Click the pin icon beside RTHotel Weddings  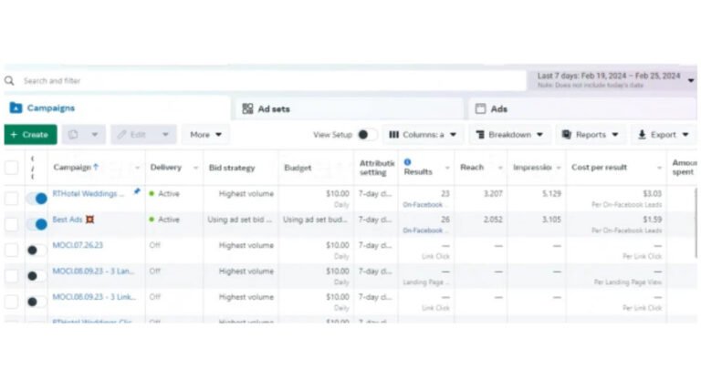point(137,192)
